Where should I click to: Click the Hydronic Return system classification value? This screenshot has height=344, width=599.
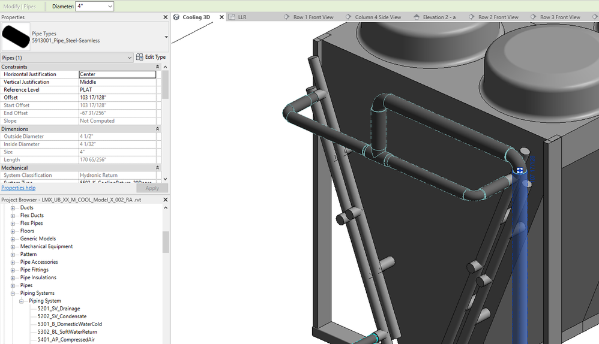tap(117, 176)
